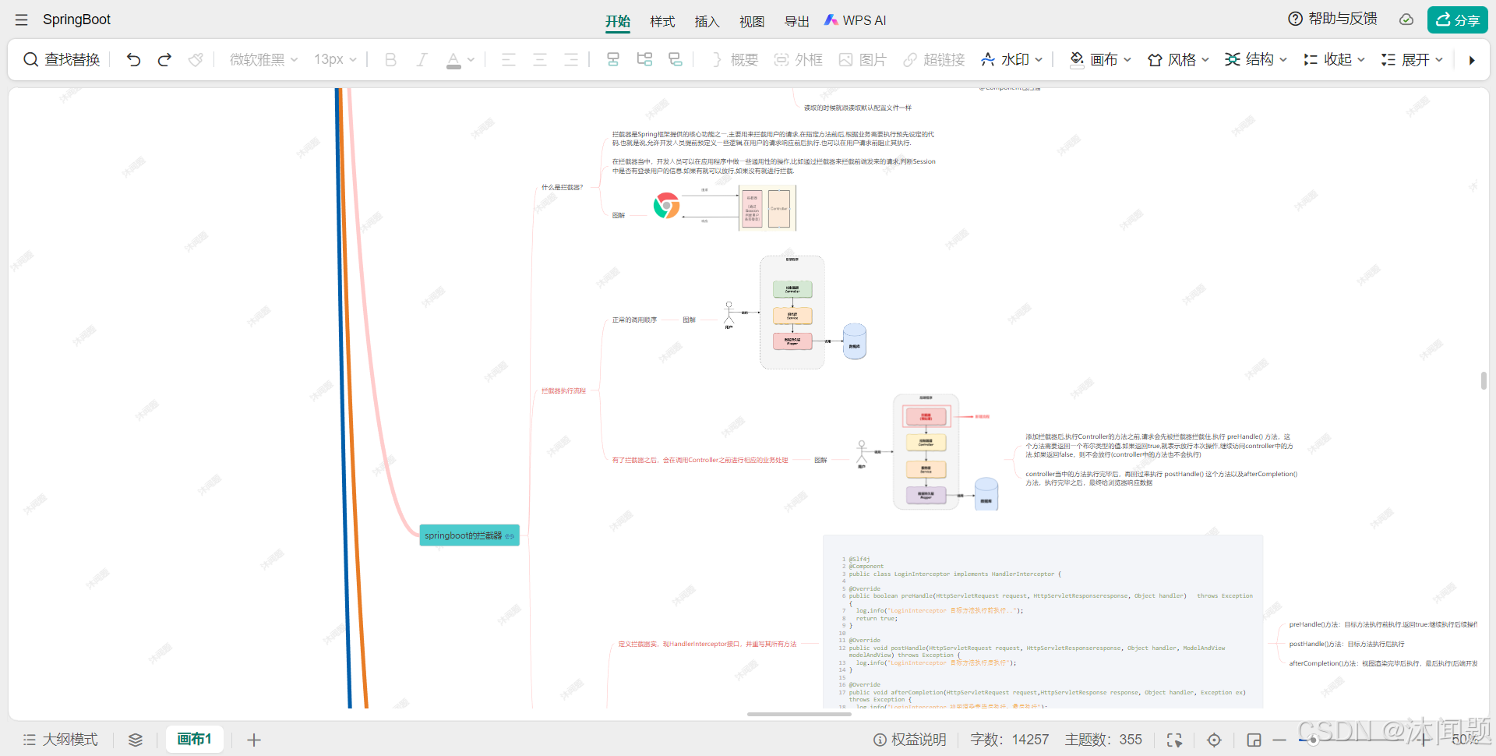The width and height of the screenshot is (1496, 756).
Task: Toggle bold text formatting
Action: [x=390, y=59]
